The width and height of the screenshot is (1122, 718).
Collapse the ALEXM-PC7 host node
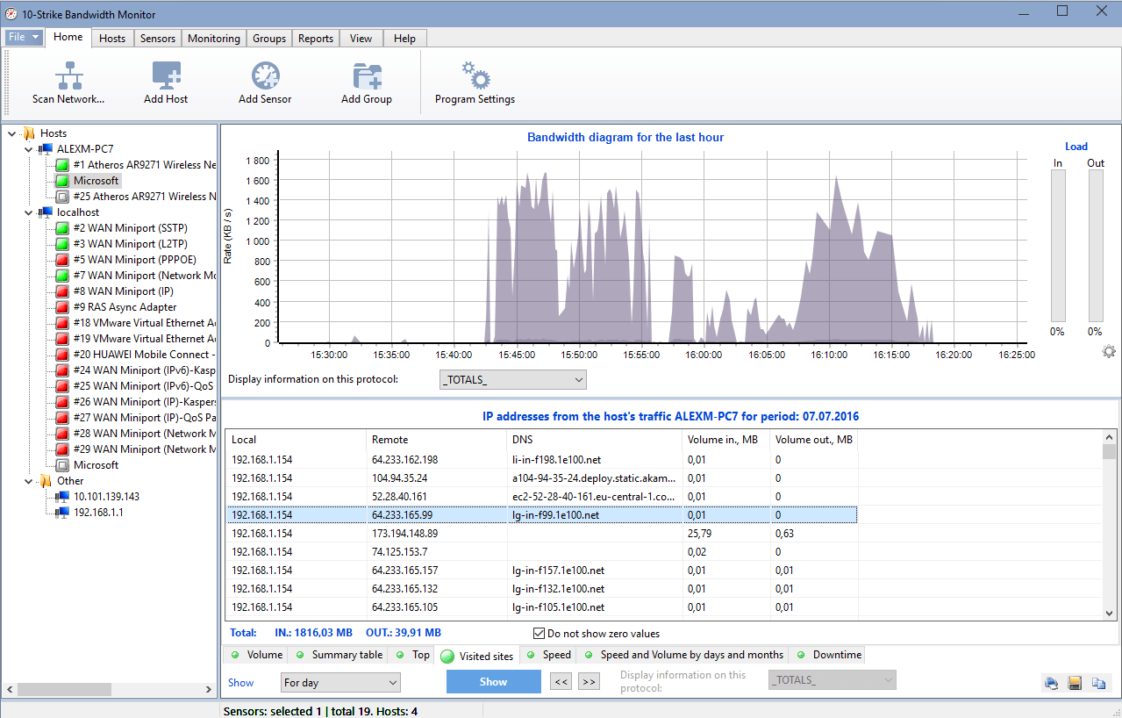[x=28, y=149]
